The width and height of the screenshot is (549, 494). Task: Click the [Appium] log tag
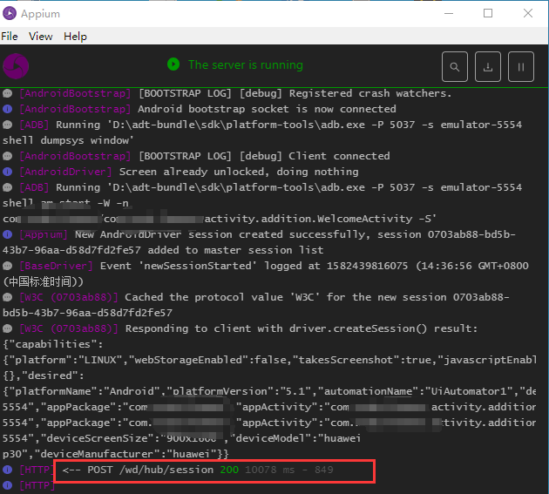coord(44,234)
